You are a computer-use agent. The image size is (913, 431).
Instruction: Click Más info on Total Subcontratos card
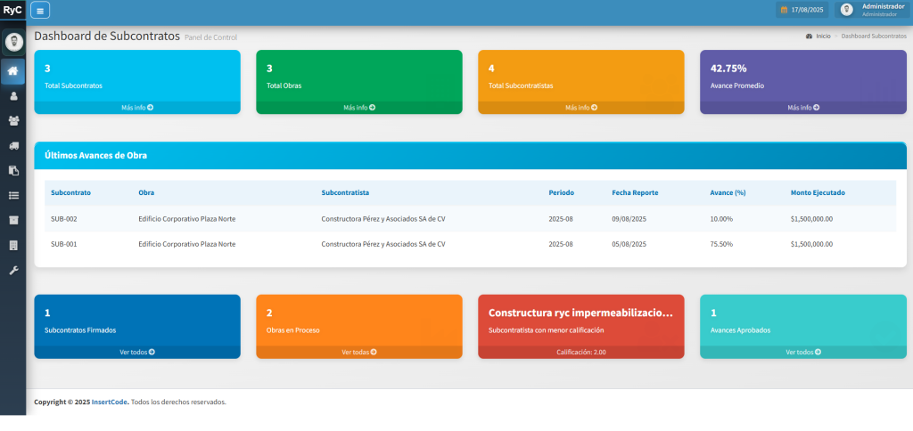pos(137,108)
